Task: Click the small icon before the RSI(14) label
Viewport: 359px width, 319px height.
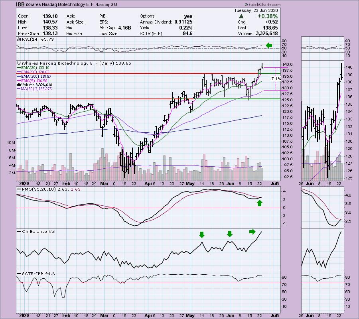Action: (x=19, y=39)
